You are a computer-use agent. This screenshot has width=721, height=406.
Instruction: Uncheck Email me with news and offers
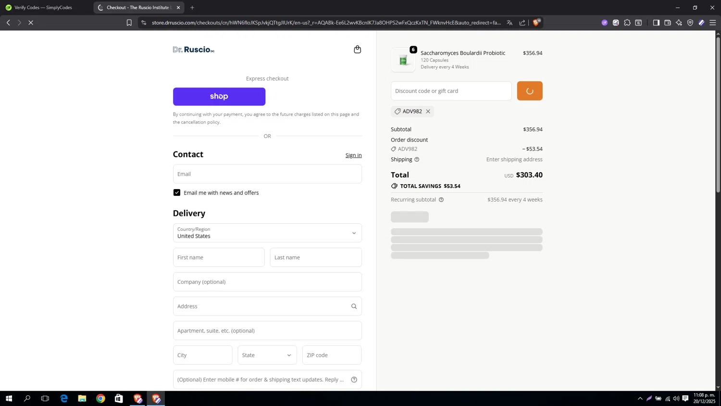click(x=177, y=192)
